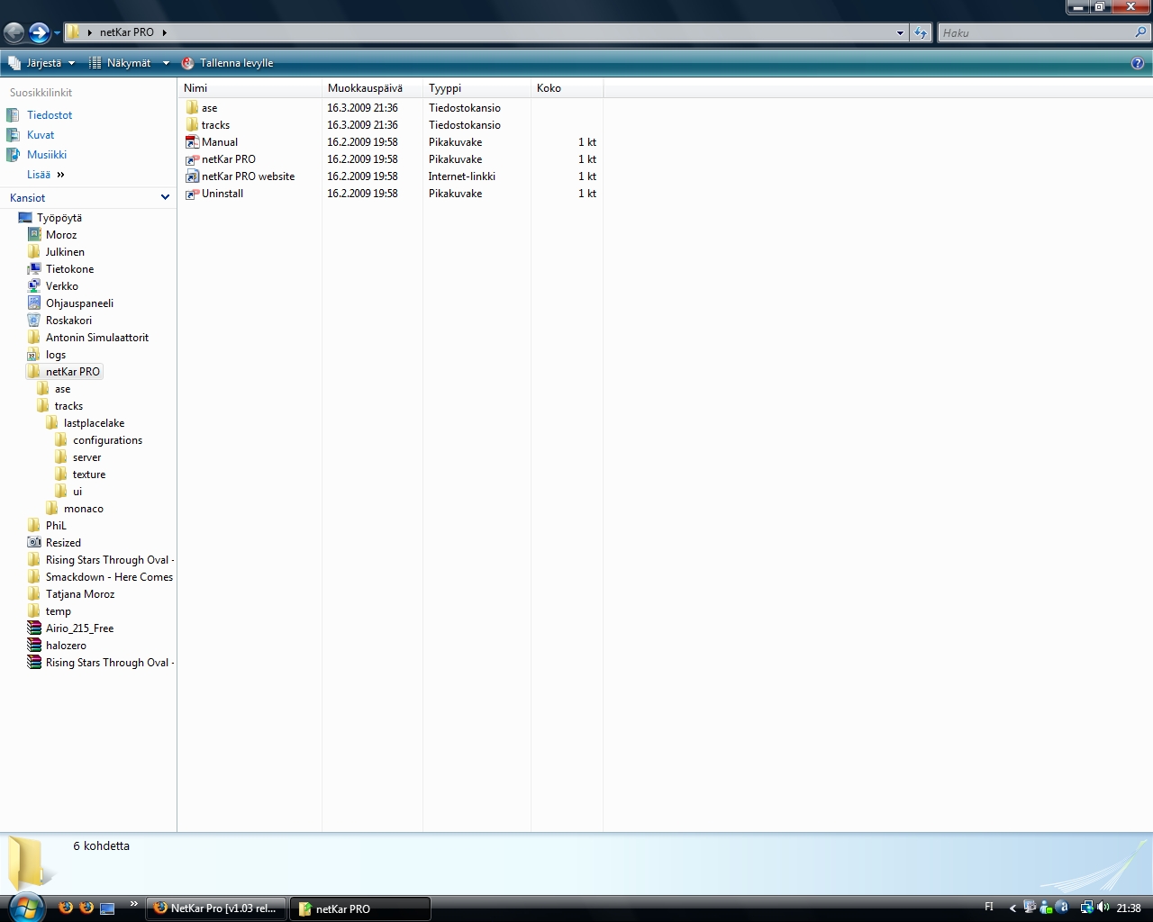The width and height of the screenshot is (1153, 922).
Task: Click the Airio_215_Free archive icon
Action: coord(34,628)
